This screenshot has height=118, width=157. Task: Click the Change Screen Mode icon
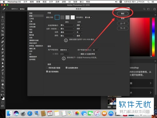[3, 106]
